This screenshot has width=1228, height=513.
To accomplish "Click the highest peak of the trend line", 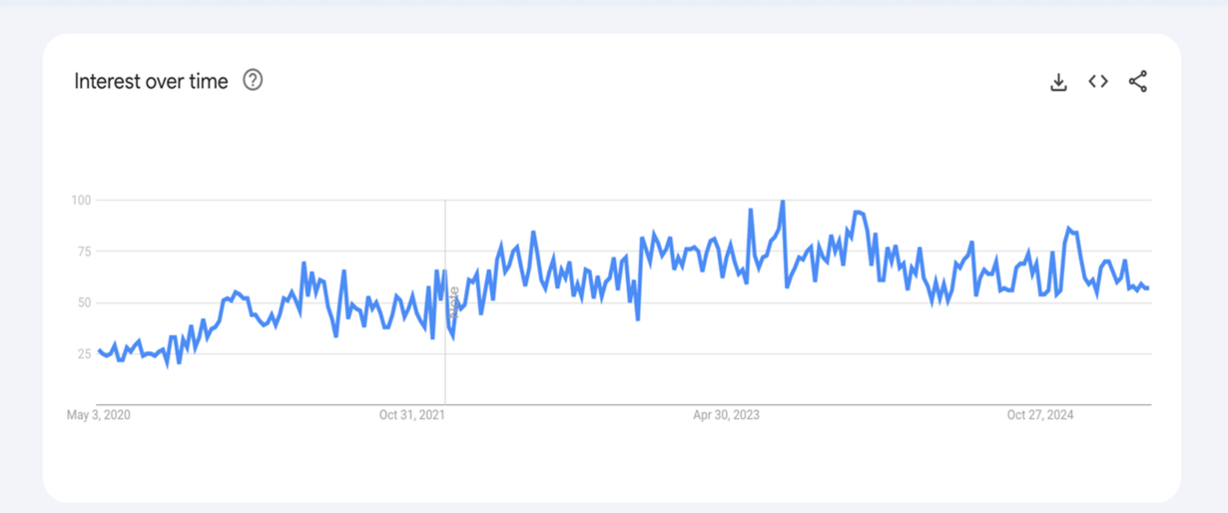I will (782, 202).
